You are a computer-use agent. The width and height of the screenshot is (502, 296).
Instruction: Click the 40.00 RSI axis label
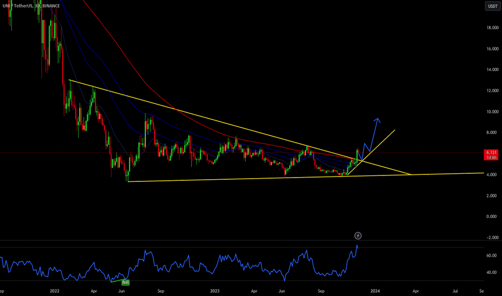click(491, 273)
